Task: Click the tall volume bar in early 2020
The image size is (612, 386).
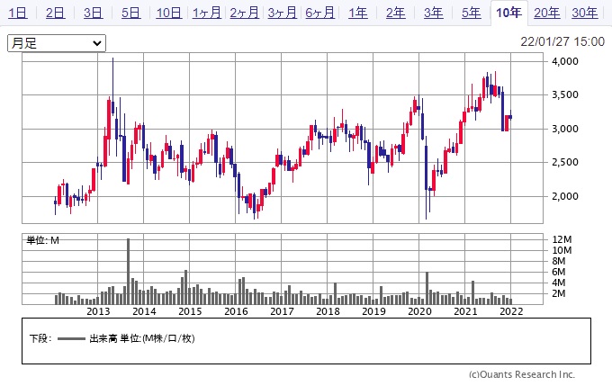Action: click(x=427, y=288)
